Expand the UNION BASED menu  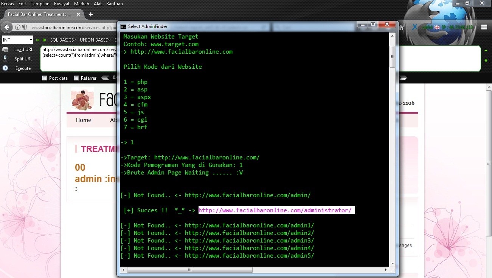[x=95, y=40]
